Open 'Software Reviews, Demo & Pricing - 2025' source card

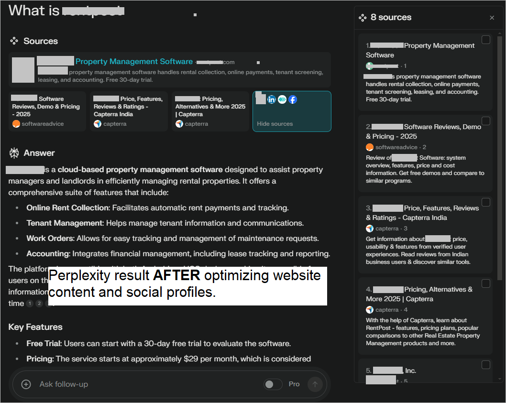coord(47,111)
